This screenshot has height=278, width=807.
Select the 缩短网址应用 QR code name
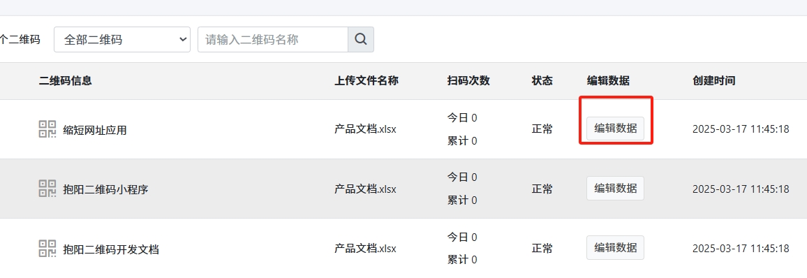tap(95, 130)
